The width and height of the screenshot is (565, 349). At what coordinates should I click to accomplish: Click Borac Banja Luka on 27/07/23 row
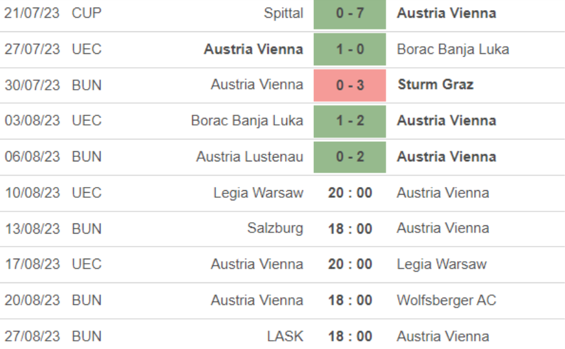453,49
